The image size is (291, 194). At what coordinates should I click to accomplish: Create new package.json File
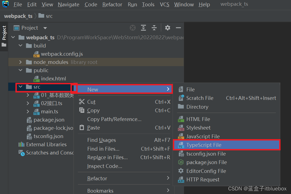tap(226, 162)
